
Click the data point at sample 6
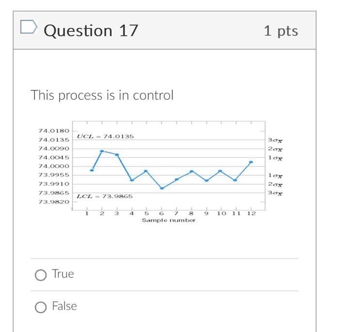tap(162, 188)
